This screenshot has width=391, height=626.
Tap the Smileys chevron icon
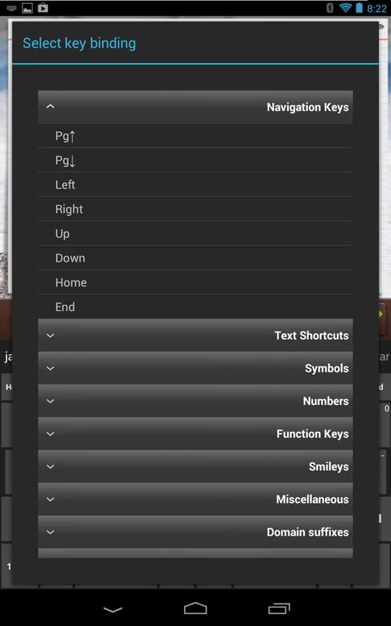click(50, 466)
